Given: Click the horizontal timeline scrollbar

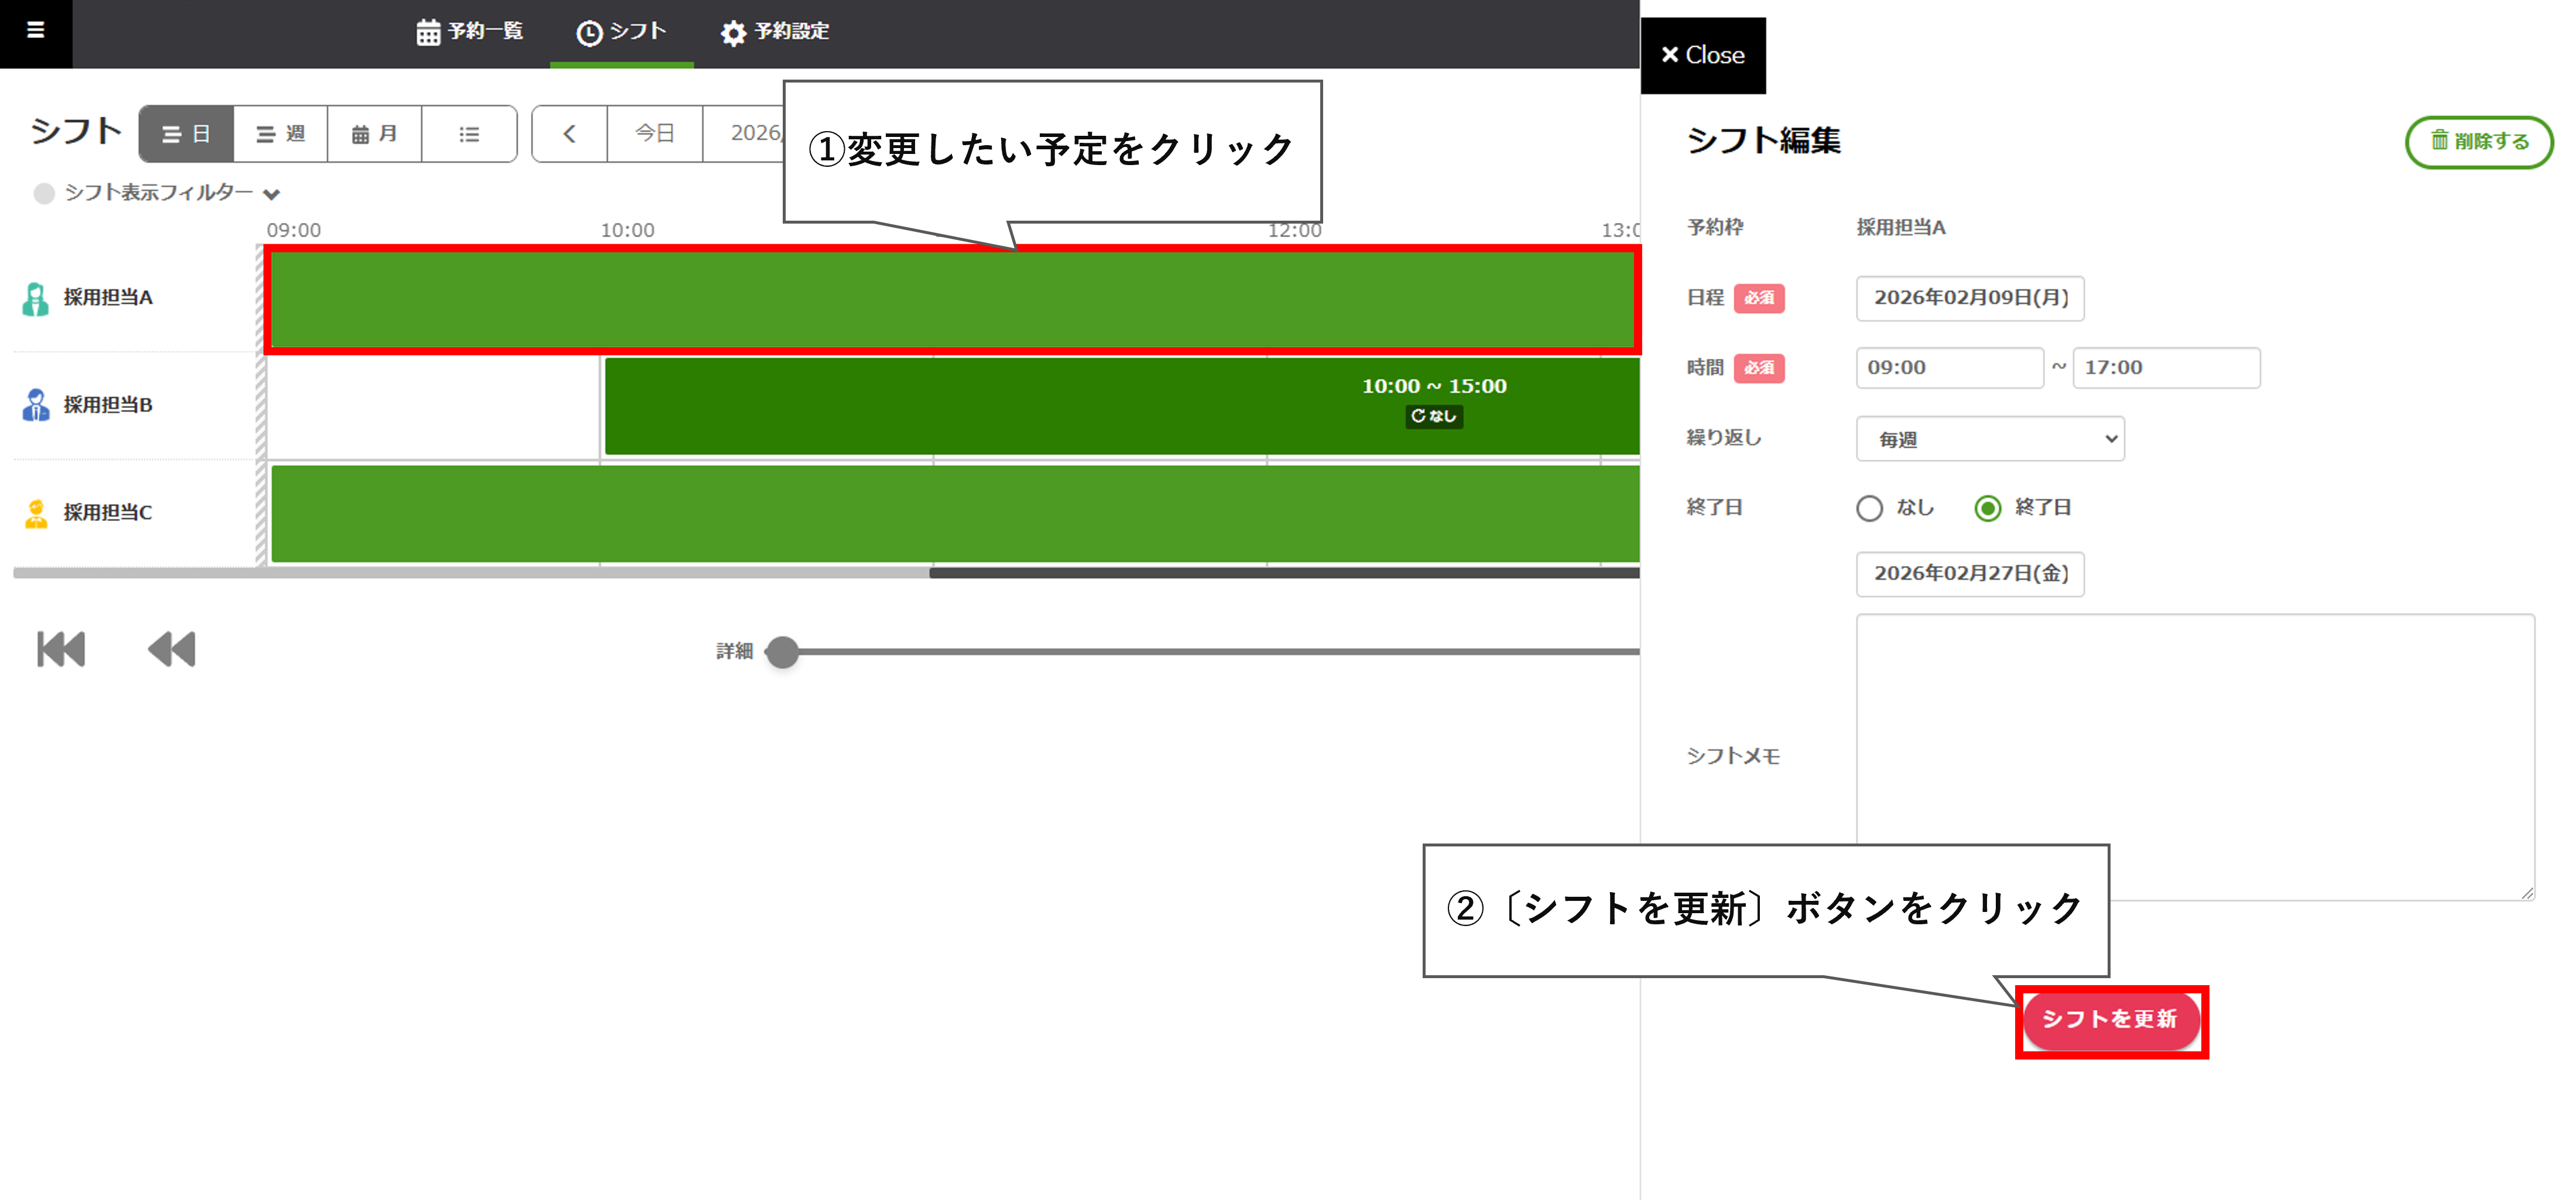Looking at the screenshot, I should pos(1284,573).
